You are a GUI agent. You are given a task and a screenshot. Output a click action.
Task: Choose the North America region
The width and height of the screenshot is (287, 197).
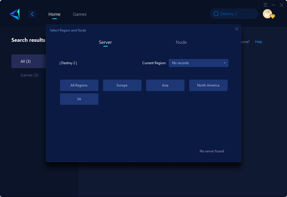pos(208,85)
